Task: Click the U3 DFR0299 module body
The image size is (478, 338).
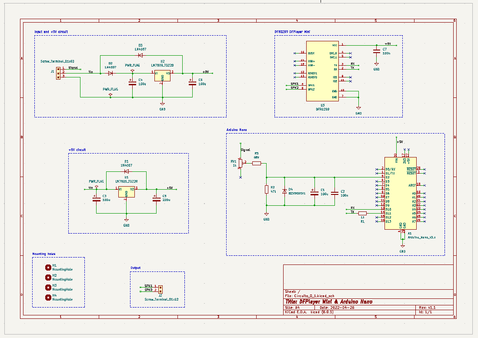Action: click(323, 71)
